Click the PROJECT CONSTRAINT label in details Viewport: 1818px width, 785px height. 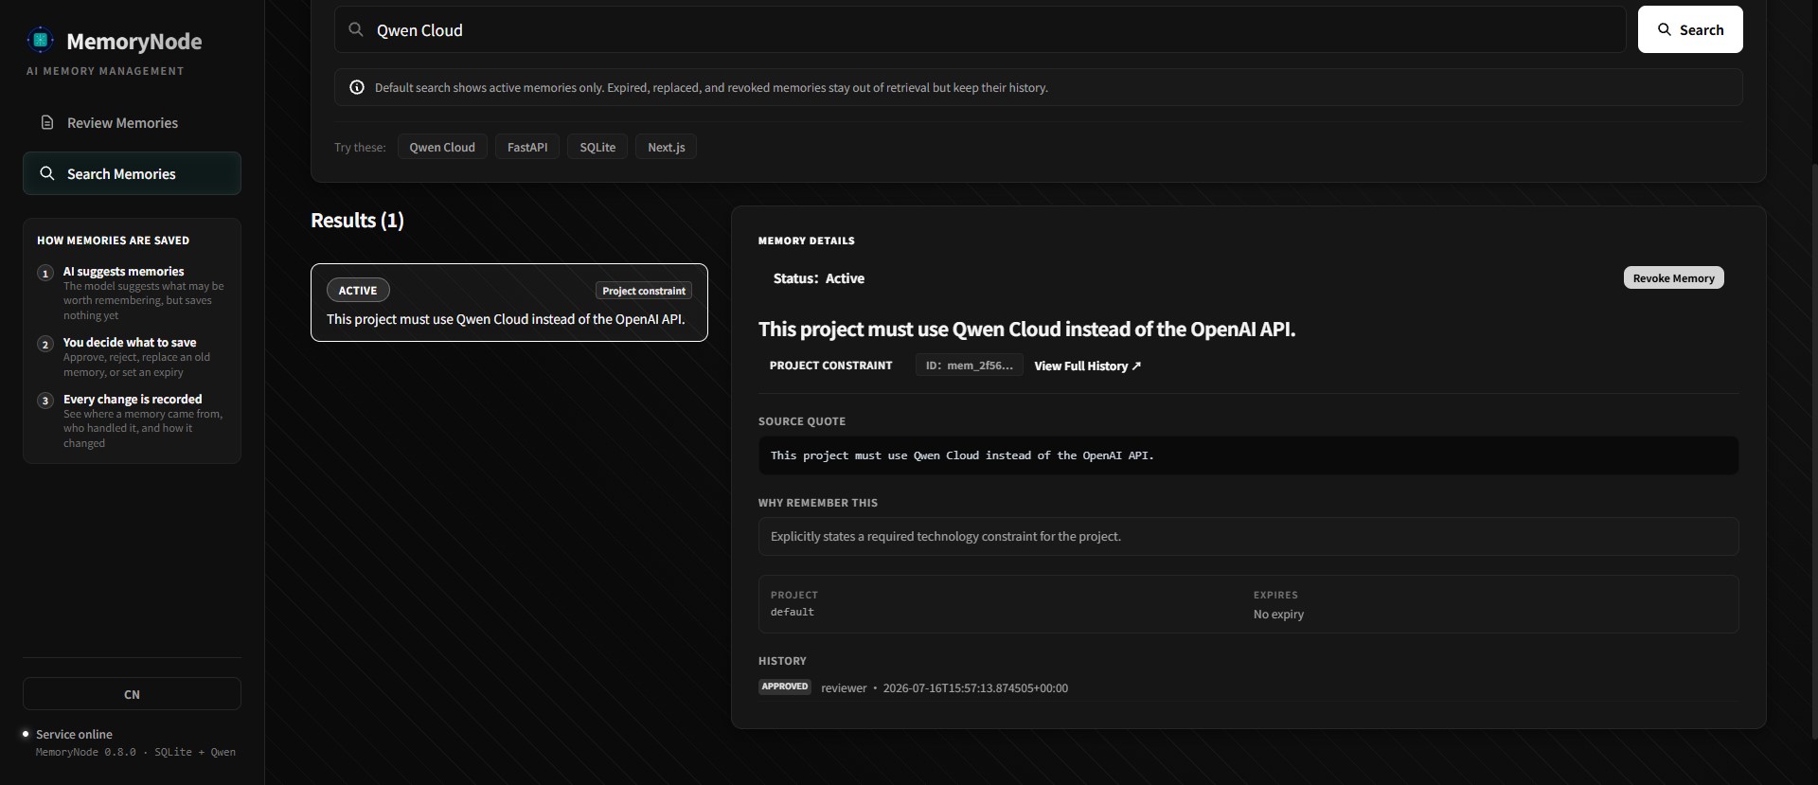[x=830, y=366]
